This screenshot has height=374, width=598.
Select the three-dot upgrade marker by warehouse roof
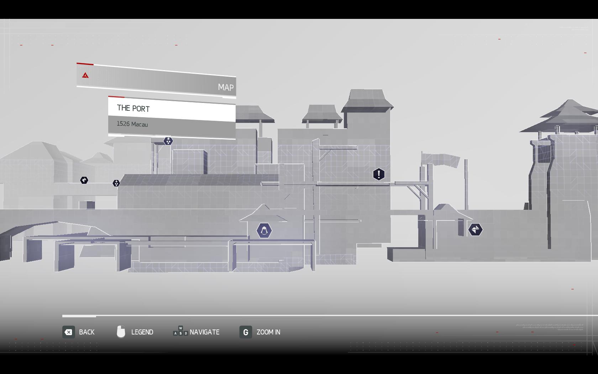tap(116, 183)
